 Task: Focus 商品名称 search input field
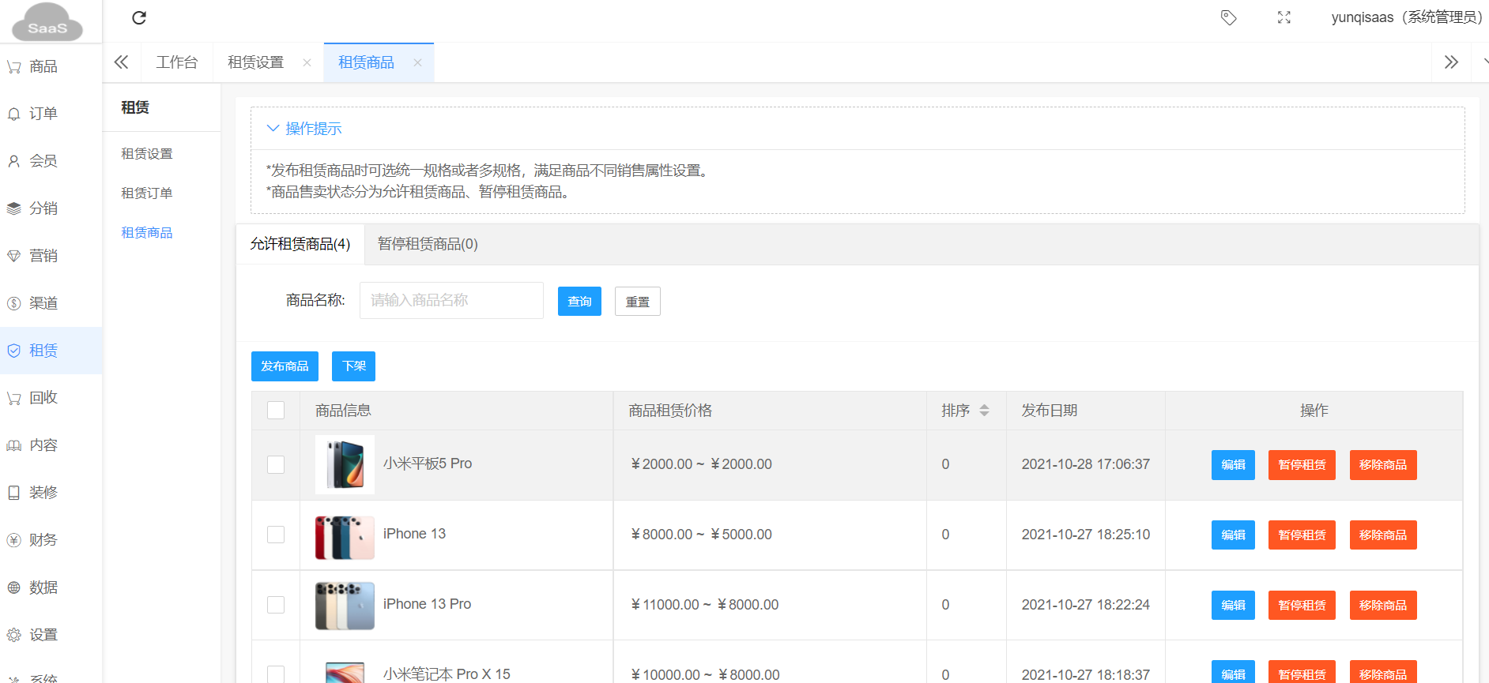451,301
